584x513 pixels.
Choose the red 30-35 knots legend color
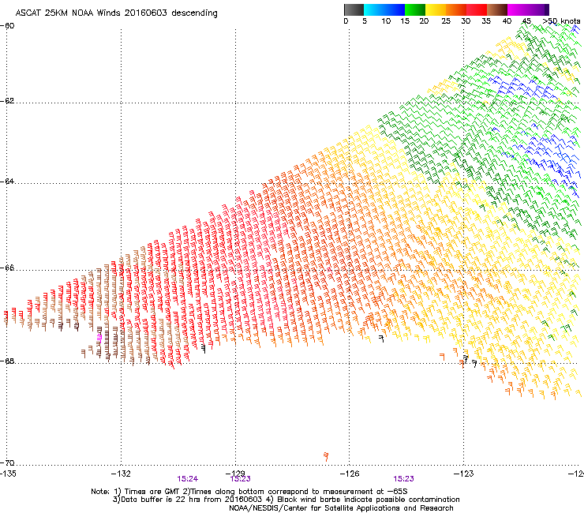(x=477, y=9)
